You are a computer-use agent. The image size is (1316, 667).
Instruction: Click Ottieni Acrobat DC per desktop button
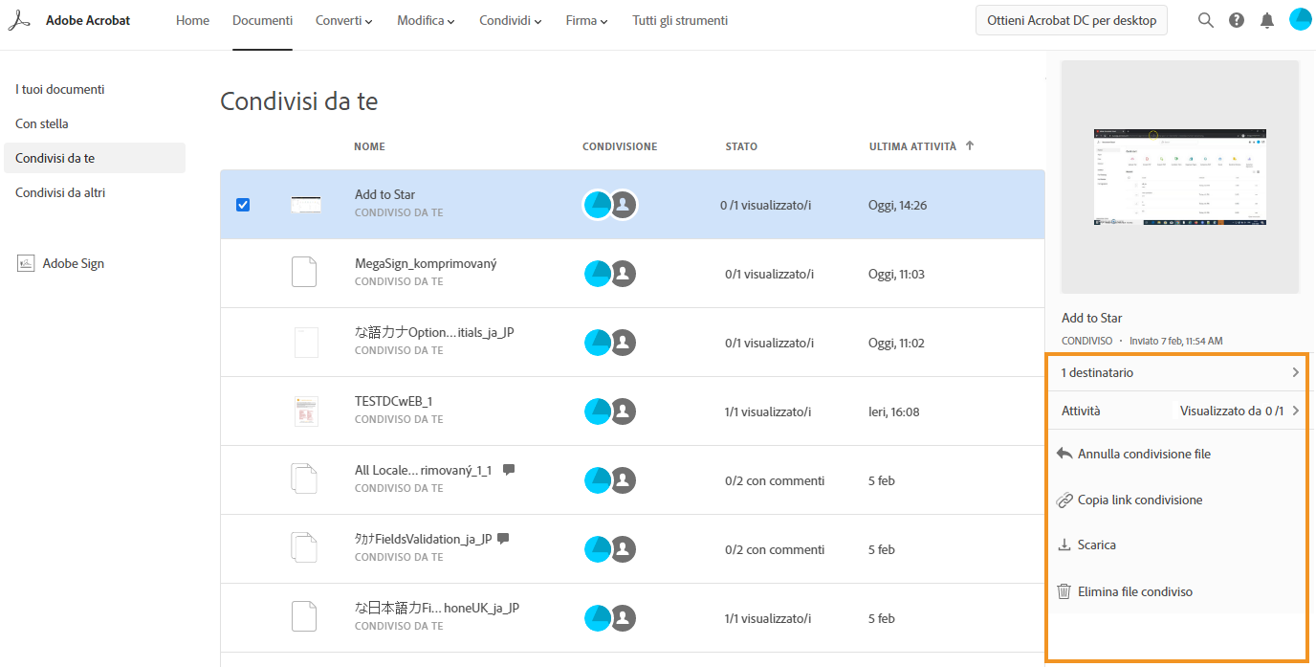[1071, 20]
